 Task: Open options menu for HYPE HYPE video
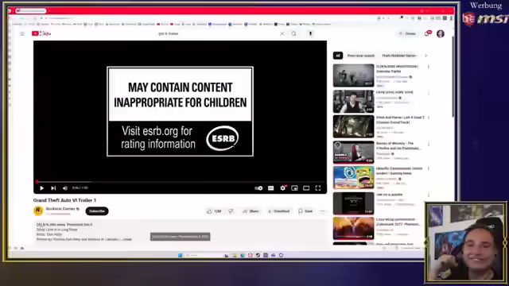tap(429, 93)
